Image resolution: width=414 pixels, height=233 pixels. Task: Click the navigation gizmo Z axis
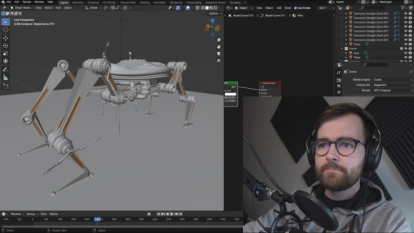212,21
